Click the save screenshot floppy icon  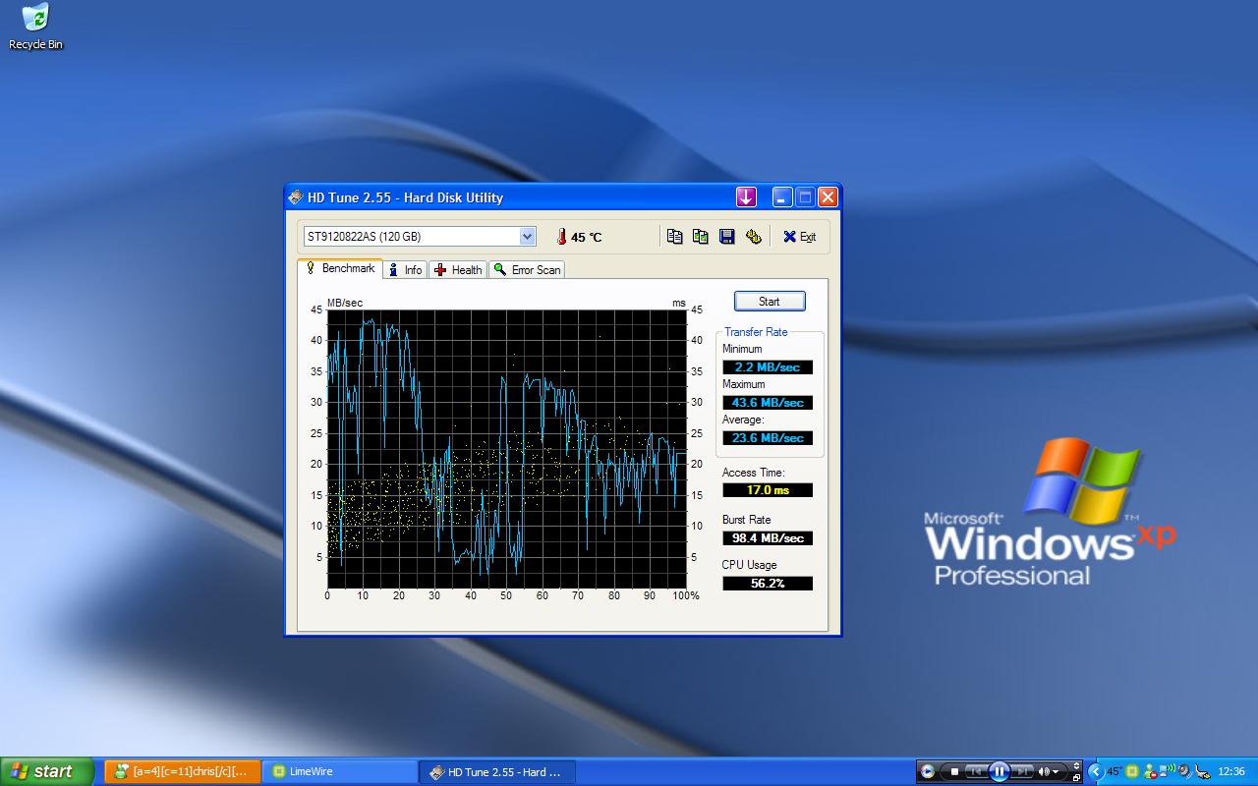pos(727,237)
